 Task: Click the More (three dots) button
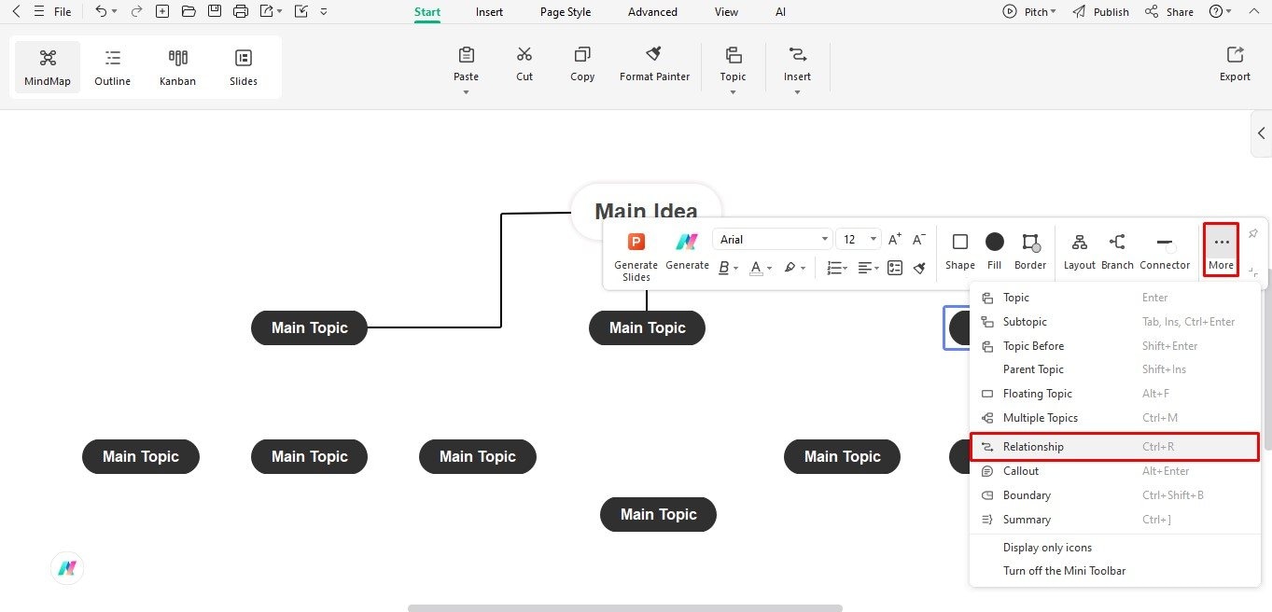(1221, 250)
